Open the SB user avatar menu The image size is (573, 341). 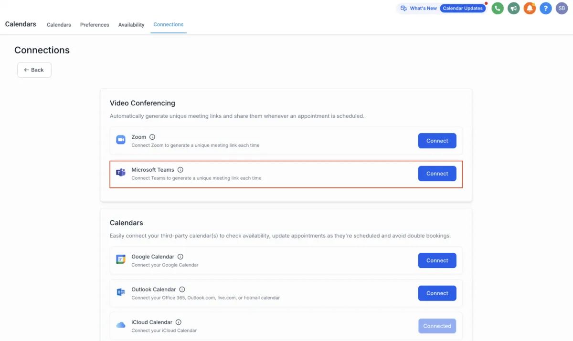pyautogui.click(x=562, y=8)
